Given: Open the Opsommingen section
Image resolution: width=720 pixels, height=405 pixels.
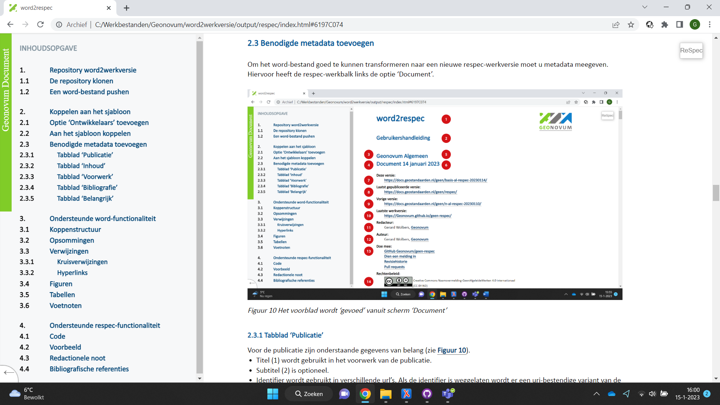Looking at the screenshot, I should [x=72, y=240].
